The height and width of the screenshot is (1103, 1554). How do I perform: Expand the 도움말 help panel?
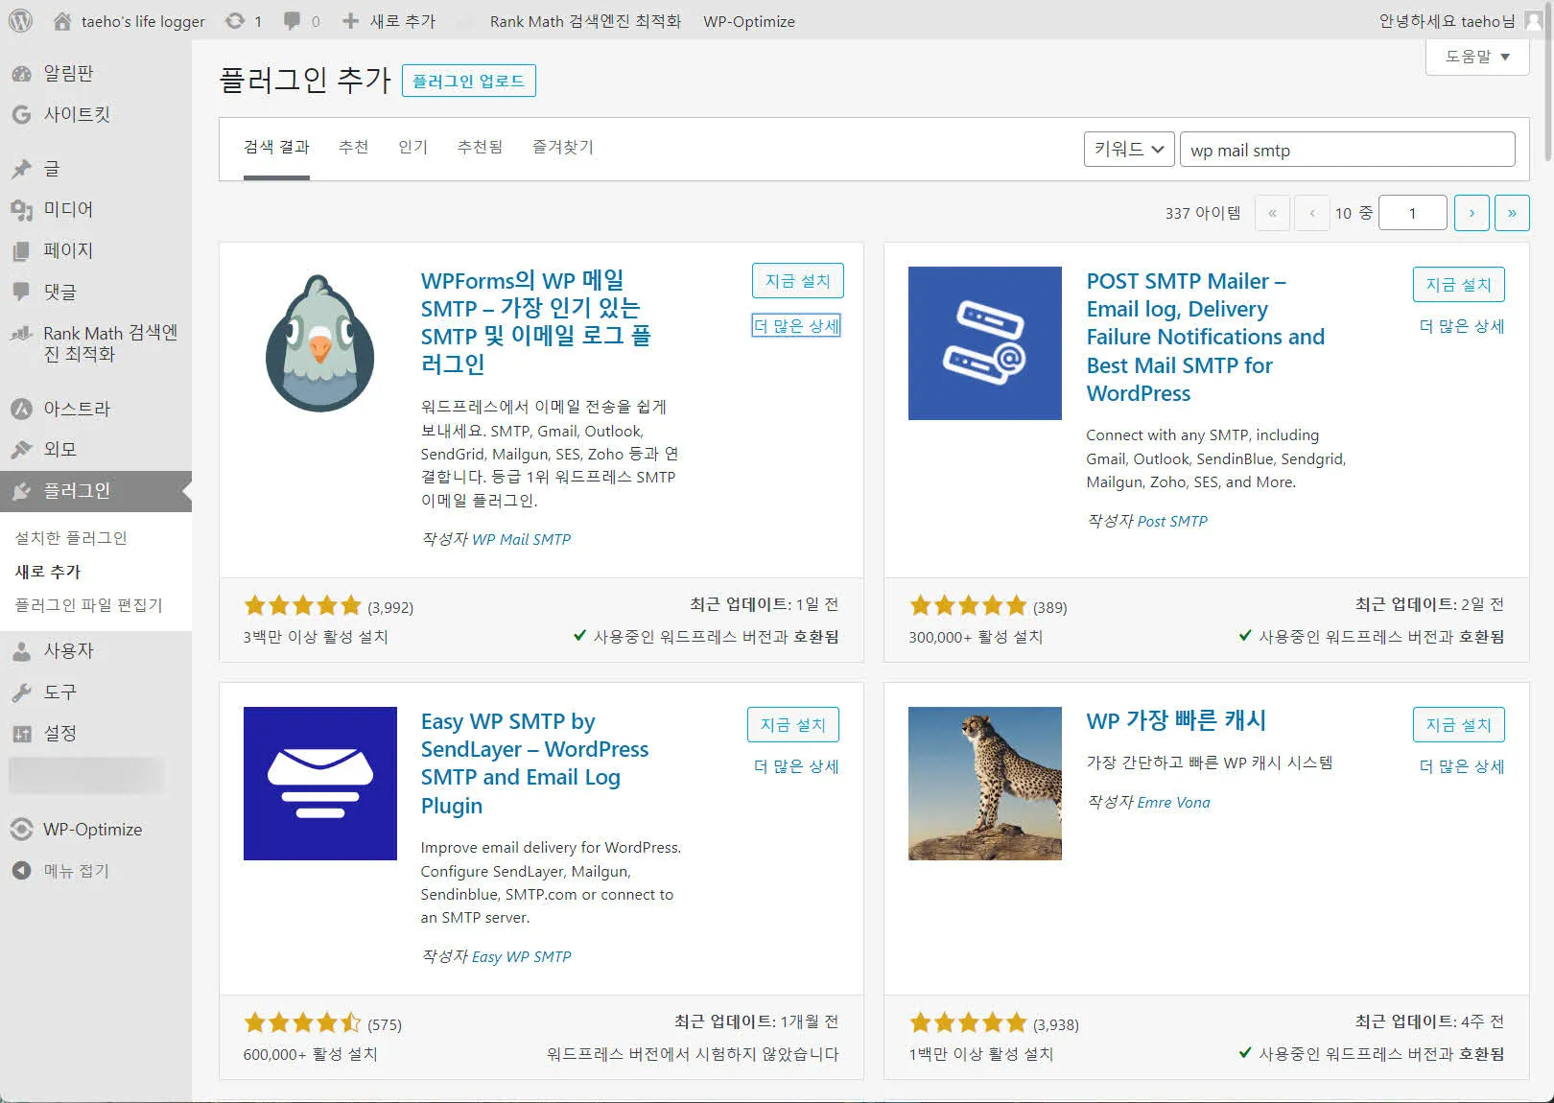click(1477, 57)
